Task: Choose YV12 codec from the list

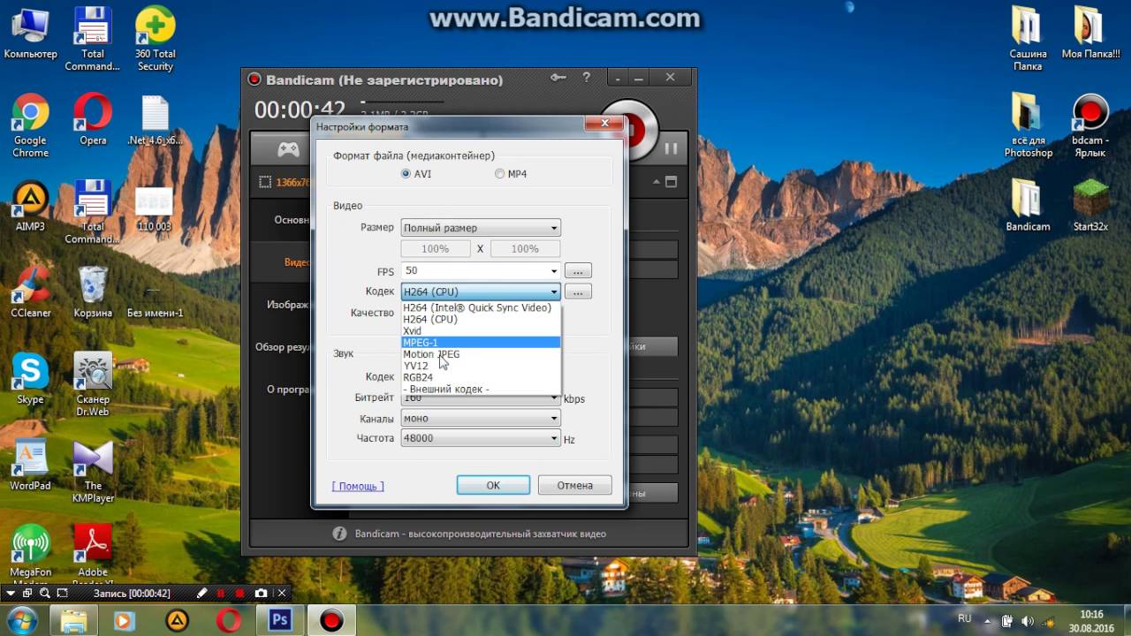Action: (481, 366)
